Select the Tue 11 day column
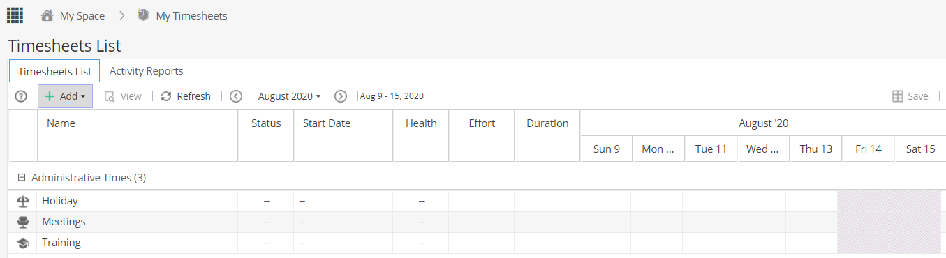 point(711,149)
